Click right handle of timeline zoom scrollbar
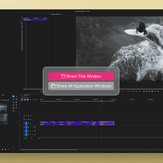The image size is (163, 163). coord(76,150)
